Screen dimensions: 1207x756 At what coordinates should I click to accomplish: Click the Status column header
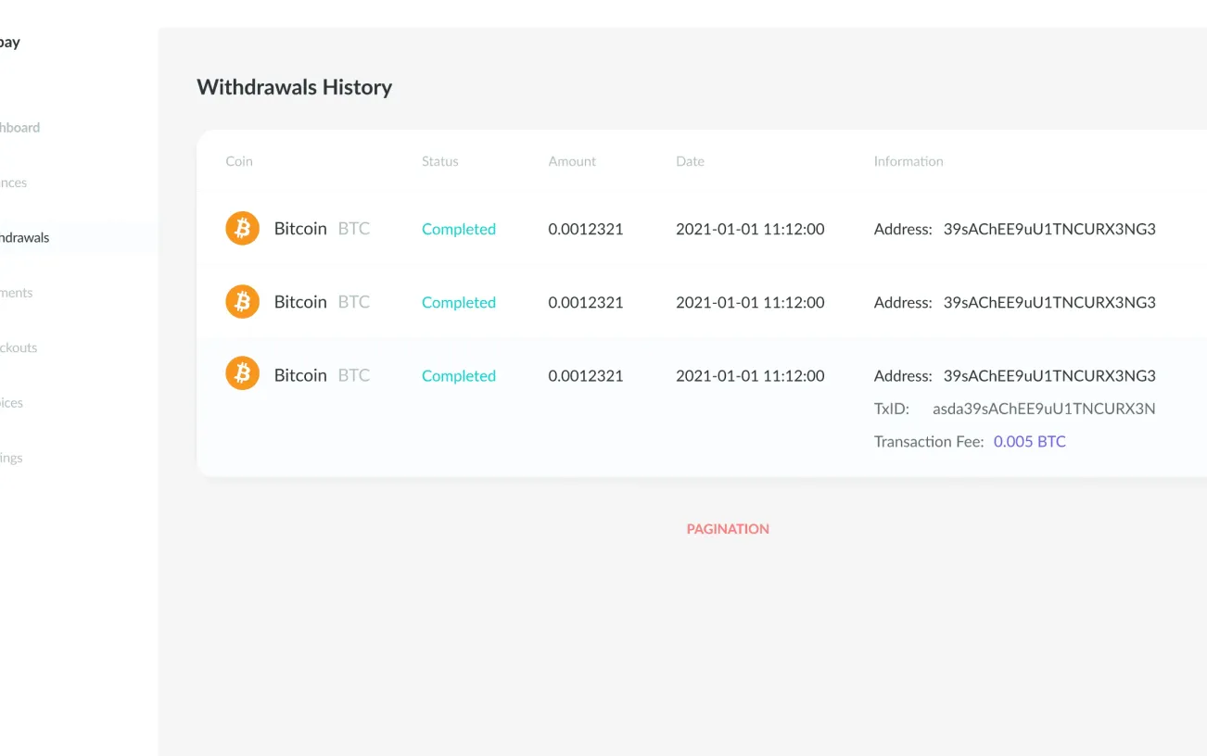[x=440, y=161]
